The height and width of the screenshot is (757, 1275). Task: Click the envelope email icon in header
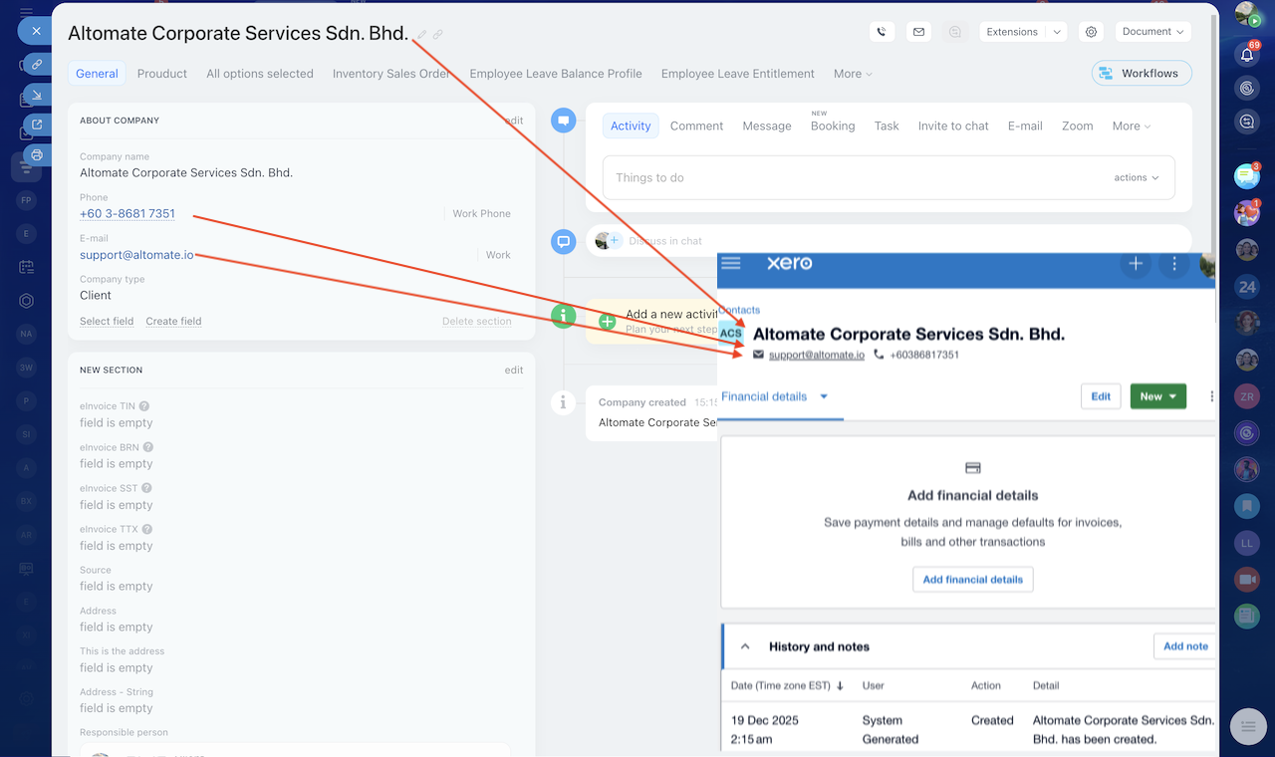click(918, 32)
